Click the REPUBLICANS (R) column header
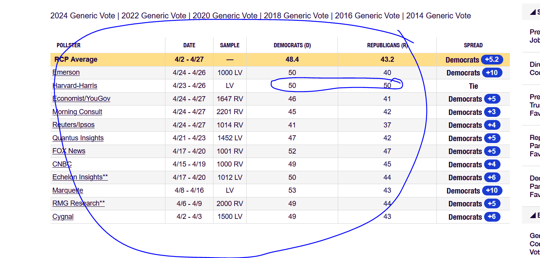Screen dimensions: 540x258 click(x=387, y=45)
